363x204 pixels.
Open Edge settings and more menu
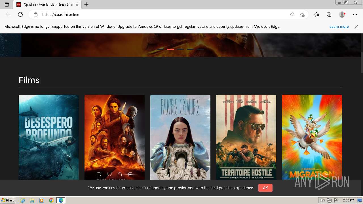[x=355, y=14]
